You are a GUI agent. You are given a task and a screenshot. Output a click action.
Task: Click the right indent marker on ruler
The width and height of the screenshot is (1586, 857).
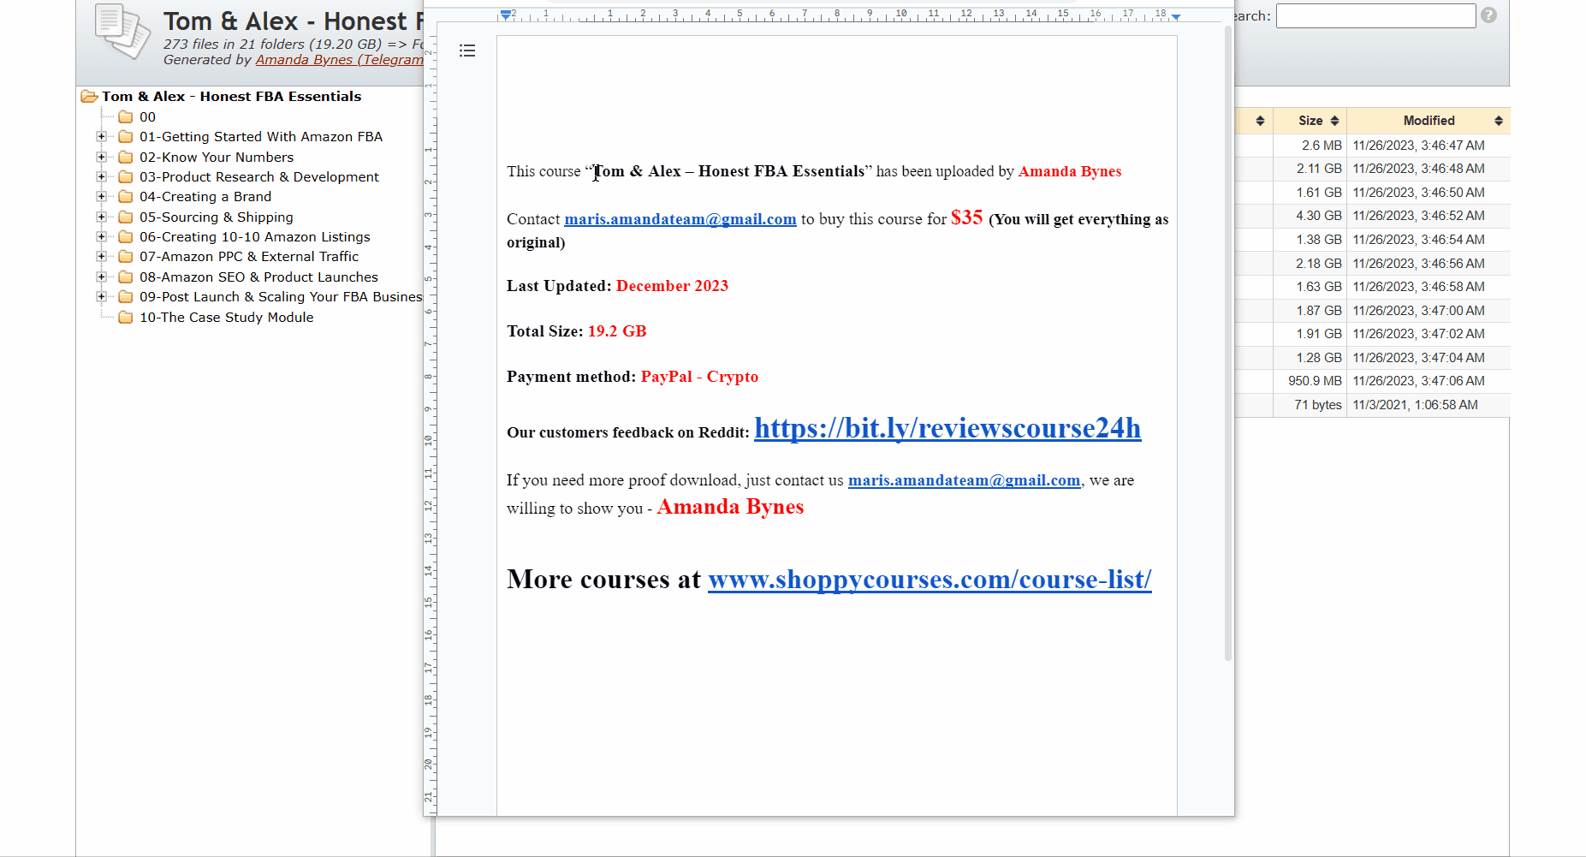click(1176, 17)
